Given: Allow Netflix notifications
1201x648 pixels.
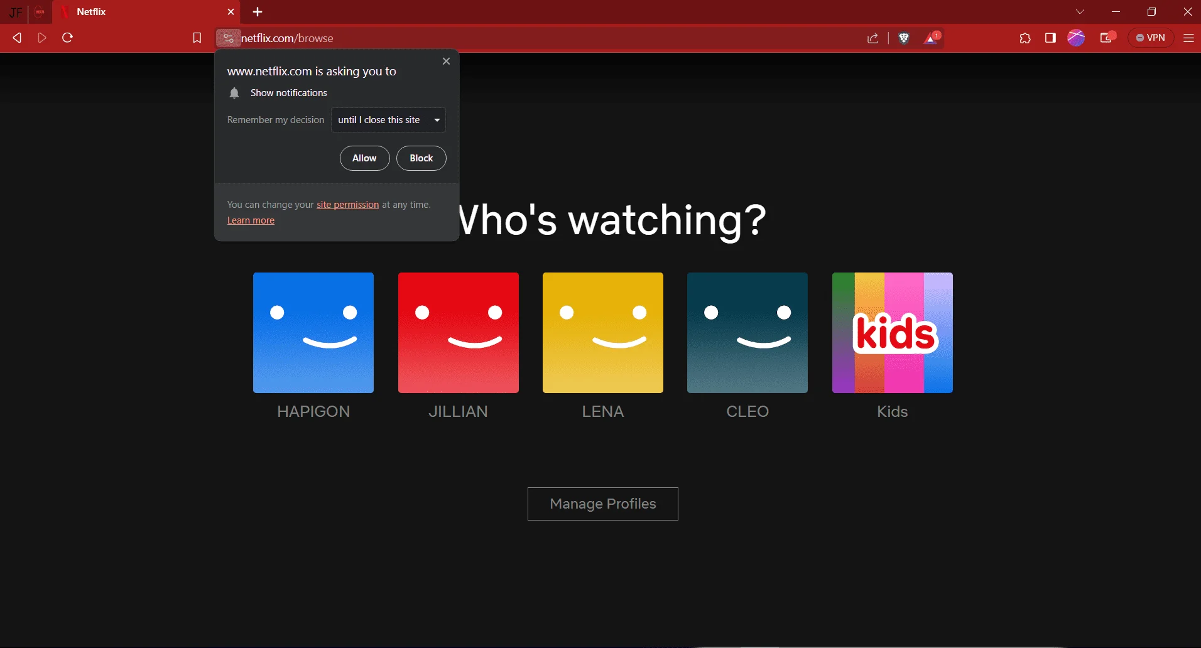Looking at the screenshot, I should tap(364, 158).
